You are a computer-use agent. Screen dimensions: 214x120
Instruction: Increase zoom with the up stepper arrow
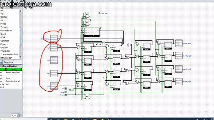coord(18,115)
